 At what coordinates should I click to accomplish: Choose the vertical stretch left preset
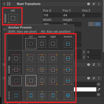coord(31,95)
